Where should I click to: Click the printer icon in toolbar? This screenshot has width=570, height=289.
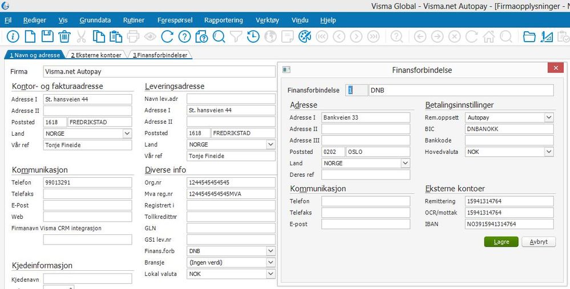[133, 36]
